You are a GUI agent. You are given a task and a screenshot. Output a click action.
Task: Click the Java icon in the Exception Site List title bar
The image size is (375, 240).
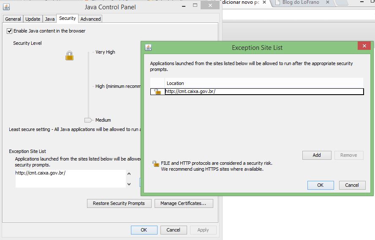148,47
